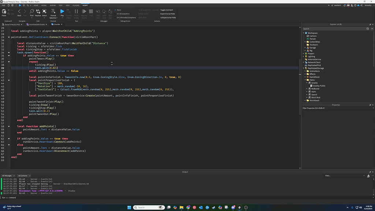Switch to the MODEL ribbon tab
Image resolution: width=375 pixels, height=211 pixels.
(45, 5)
